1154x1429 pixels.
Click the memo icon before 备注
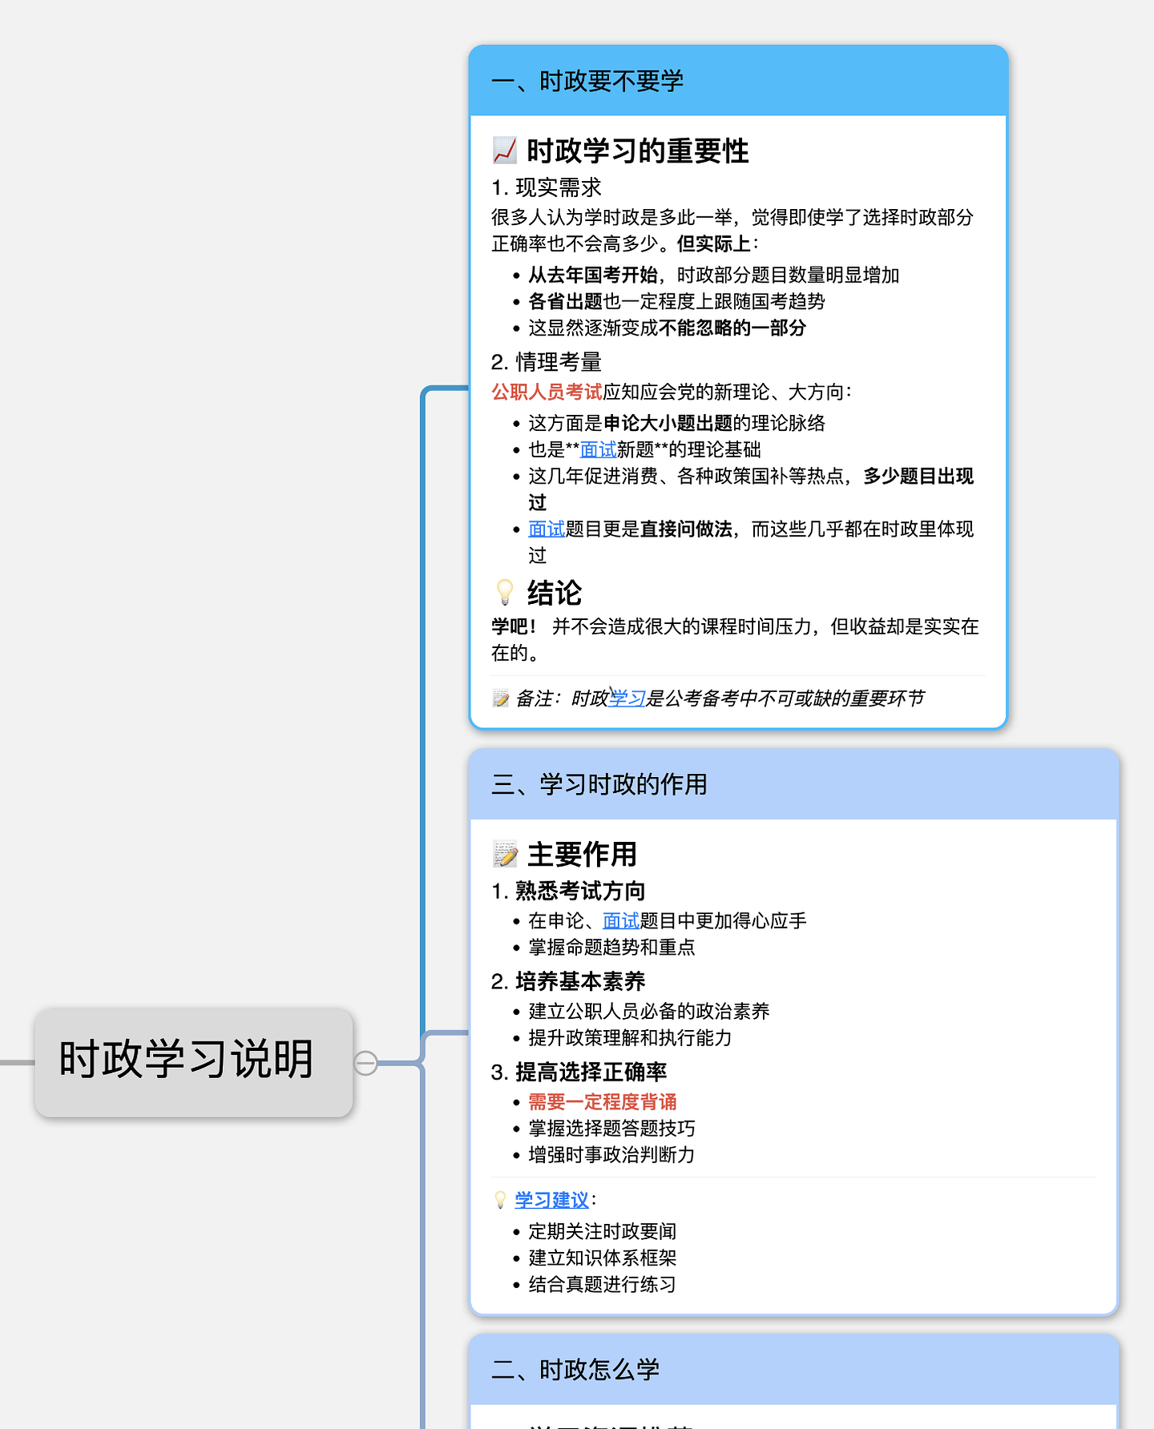(x=501, y=698)
